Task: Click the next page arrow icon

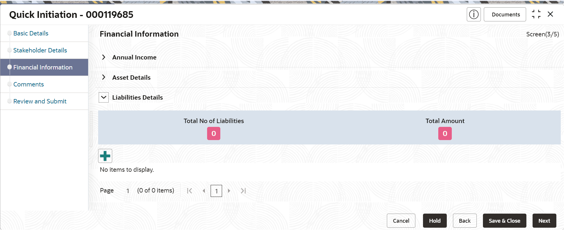Action: [229, 191]
